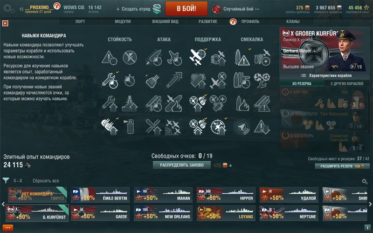
Task: Switch to the Модули tab
Action: point(123,21)
